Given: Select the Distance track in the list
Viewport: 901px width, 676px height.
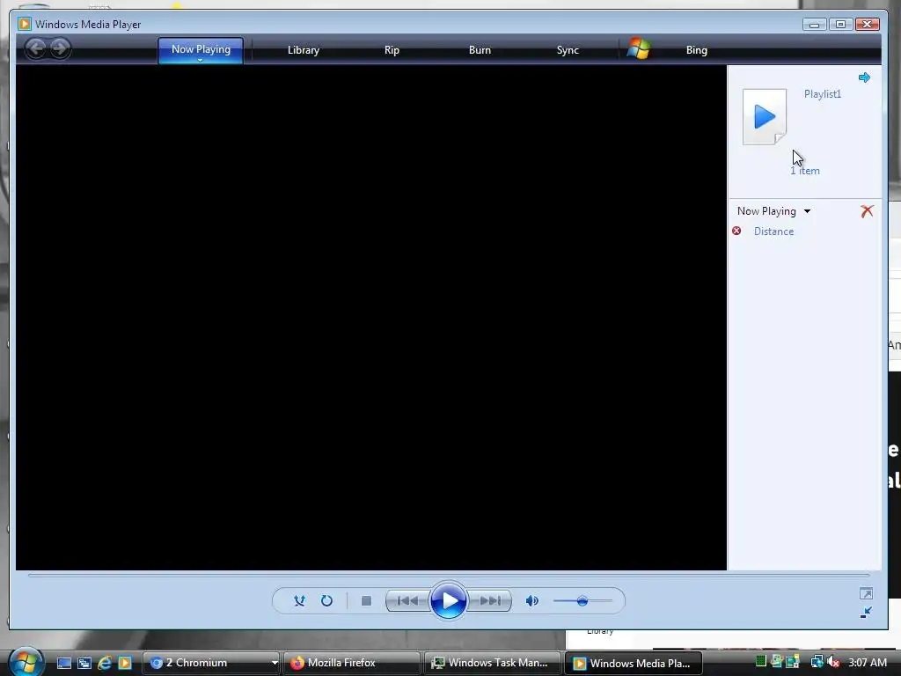Looking at the screenshot, I should (x=773, y=231).
